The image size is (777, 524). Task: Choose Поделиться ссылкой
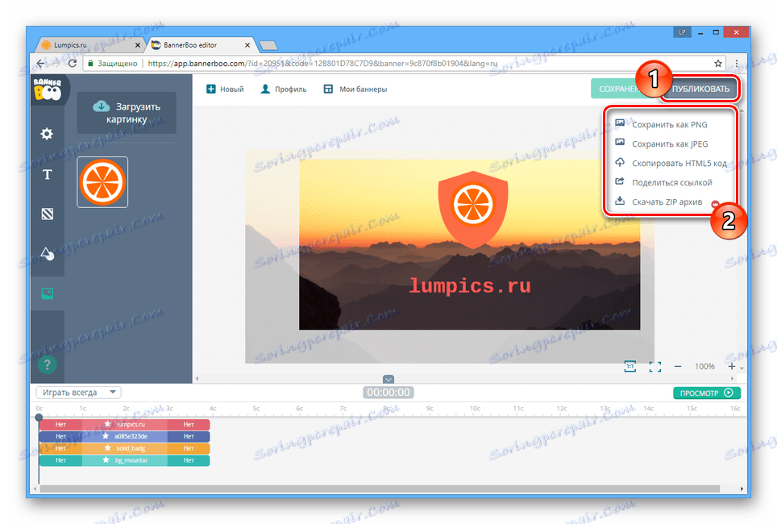click(663, 182)
